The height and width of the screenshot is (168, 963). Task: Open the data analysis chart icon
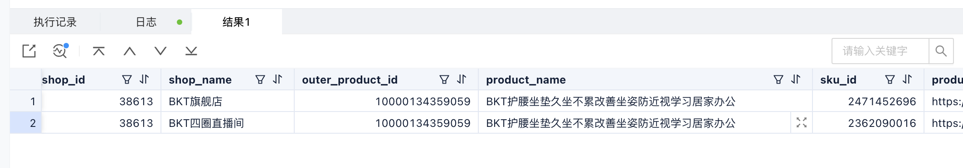click(x=60, y=51)
